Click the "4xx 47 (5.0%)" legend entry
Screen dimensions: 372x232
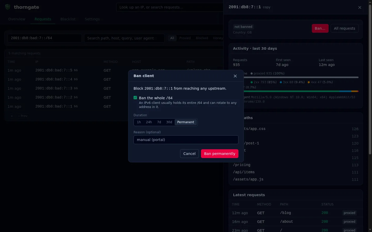tap(320, 82)
